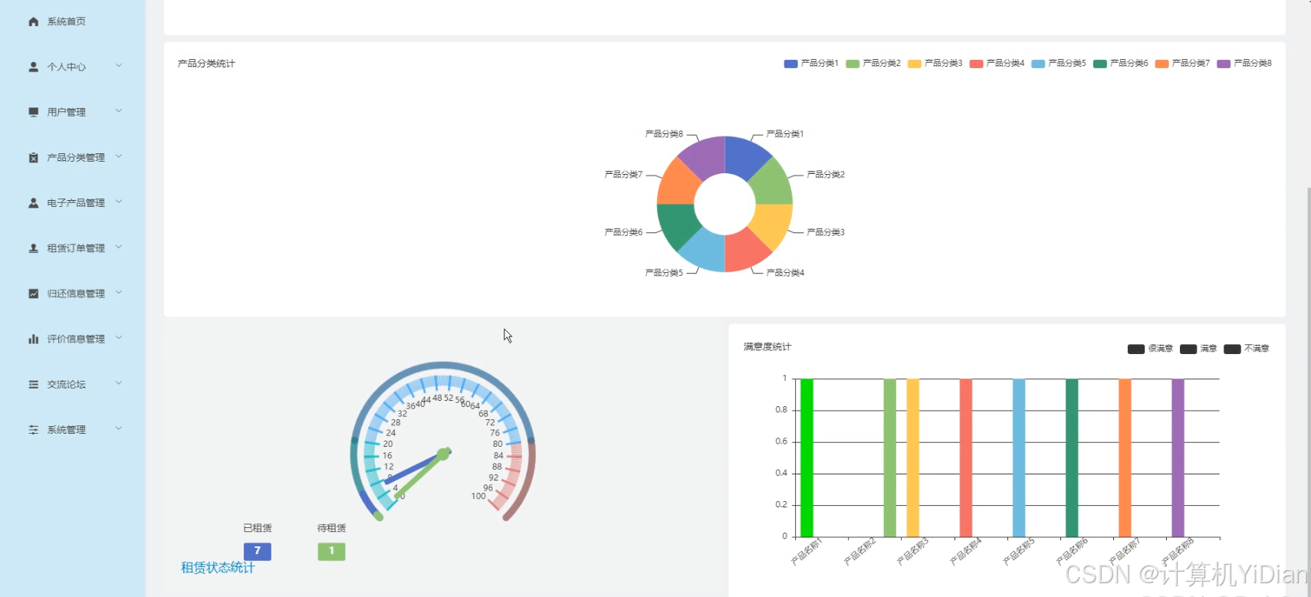Viewport: 1311px width, 597px height.
Task: Click the chart icon beside 归还信息管理
Action: [33, 294]
